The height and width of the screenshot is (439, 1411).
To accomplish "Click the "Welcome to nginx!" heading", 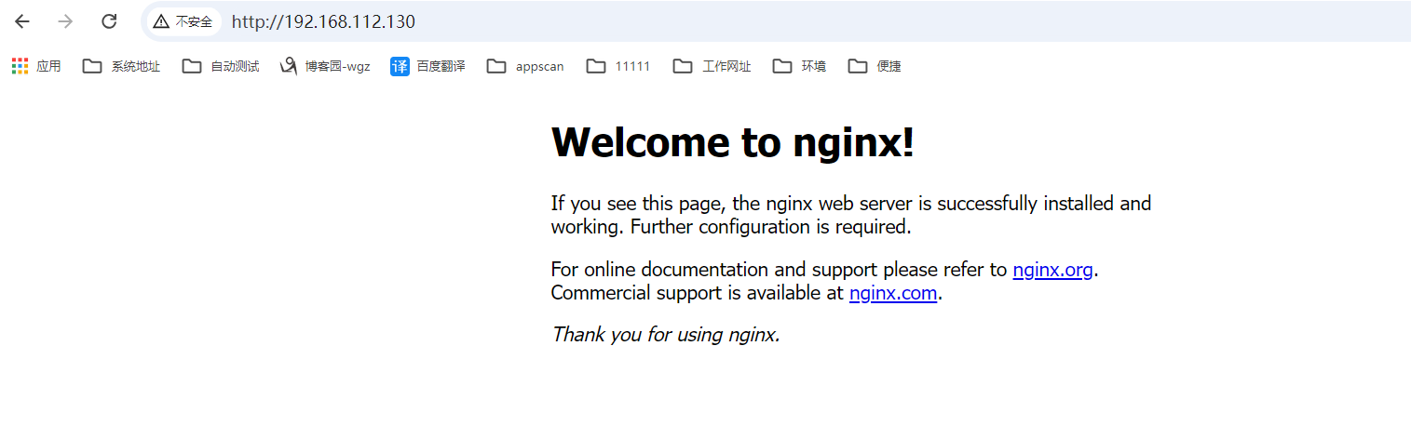I will [x=733, y=142].
